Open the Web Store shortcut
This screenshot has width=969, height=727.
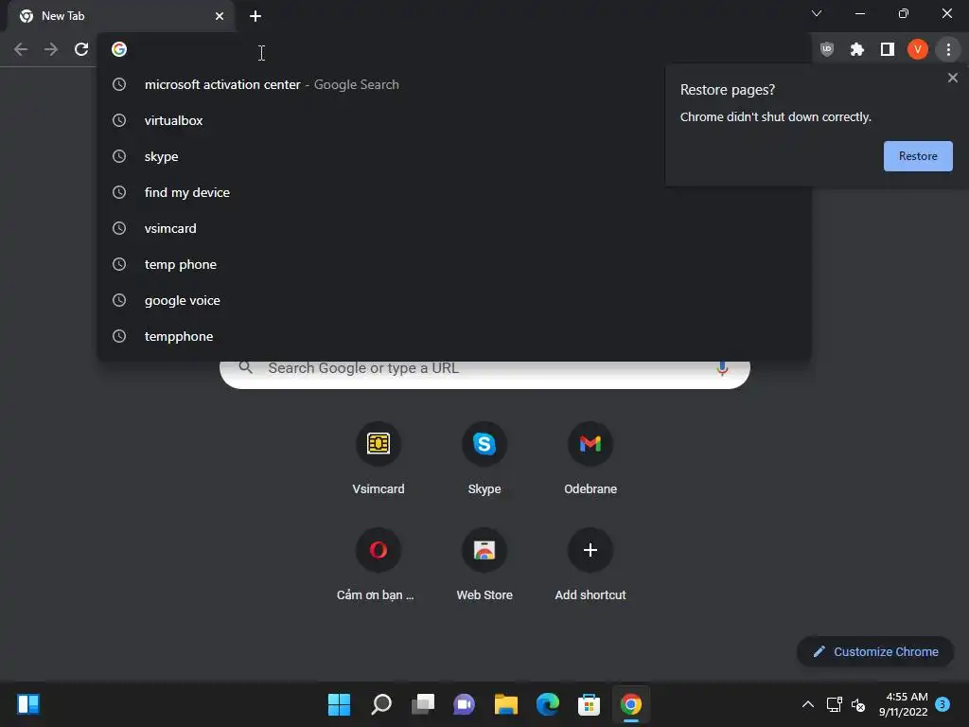[x=484, y=565]
